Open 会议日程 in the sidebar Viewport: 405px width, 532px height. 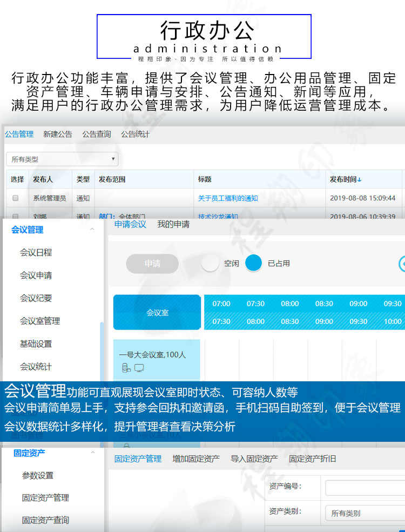(36, 252)
